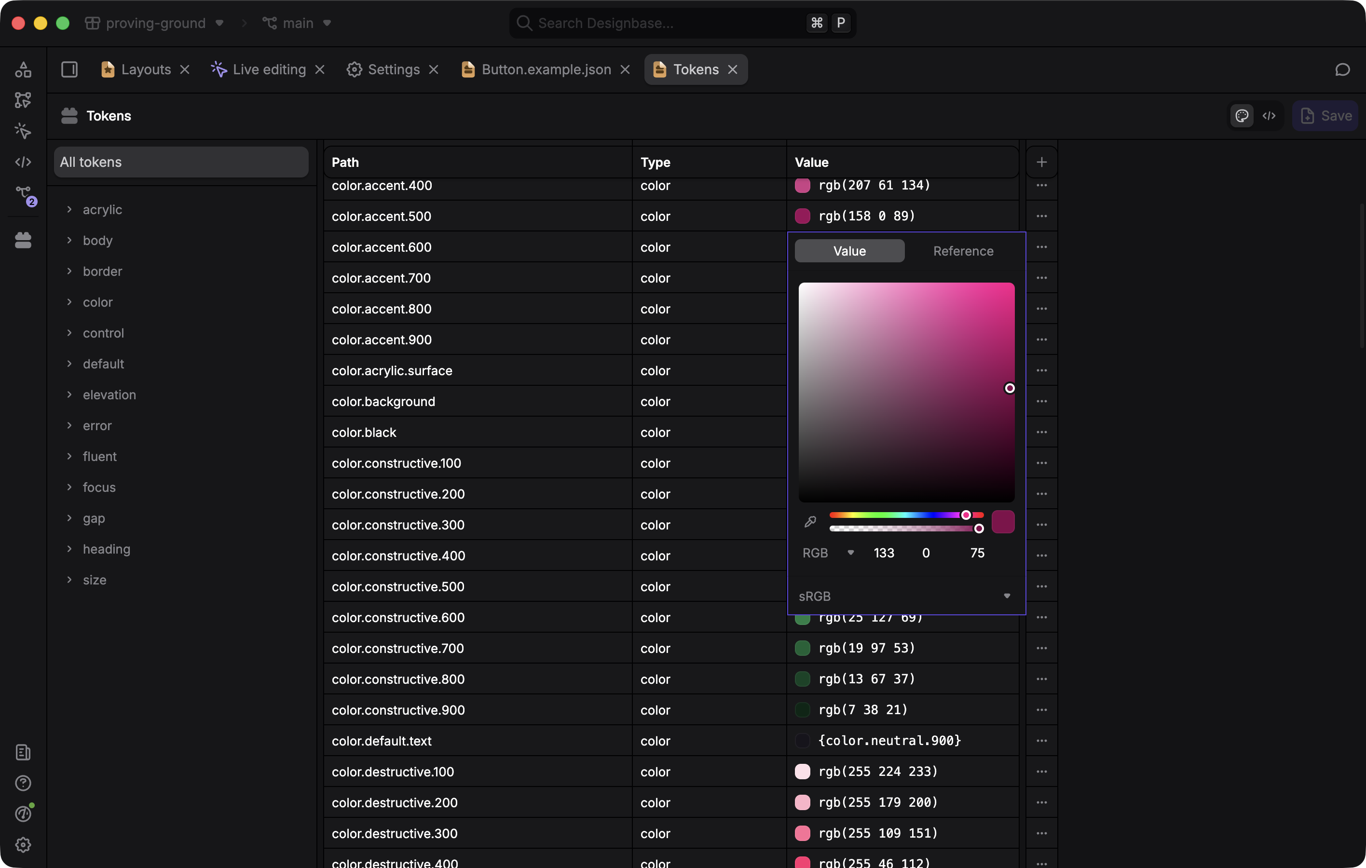The height and width of the screenshot is (868, 1366).
Task: Click the red channel value 133
Action: click(x=884, y=553)
